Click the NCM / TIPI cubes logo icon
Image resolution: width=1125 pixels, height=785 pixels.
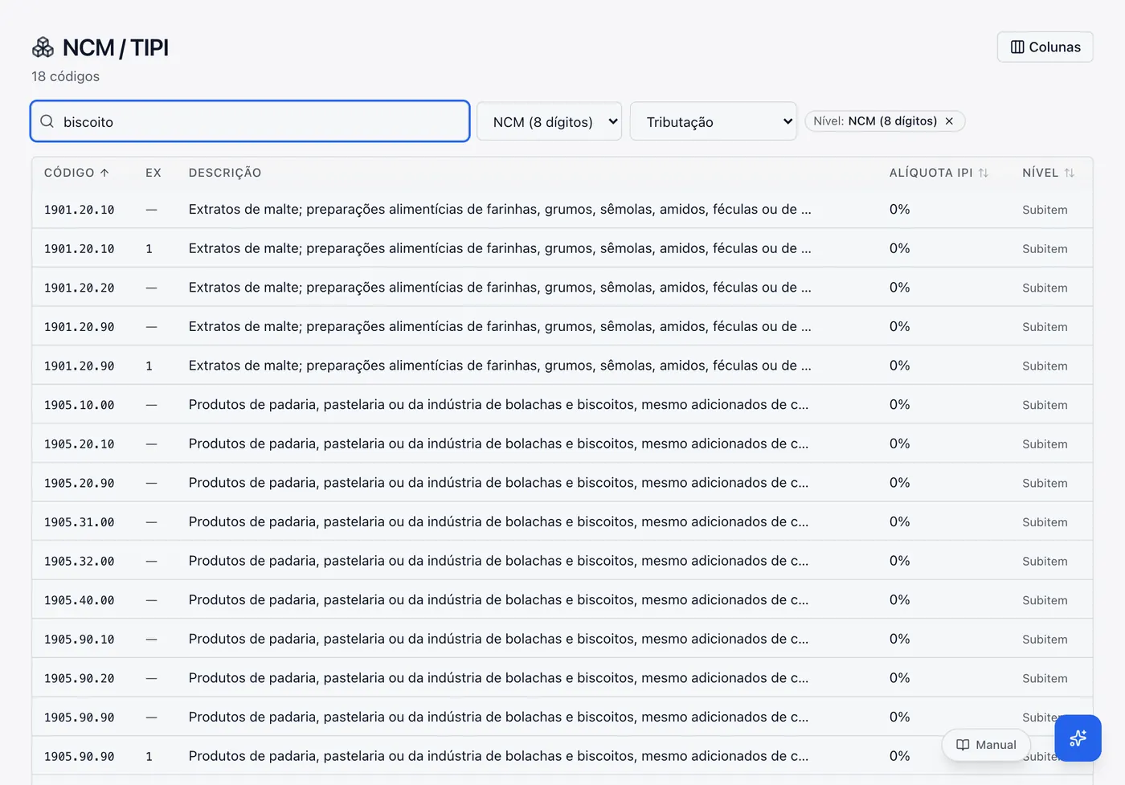(43, 48)
